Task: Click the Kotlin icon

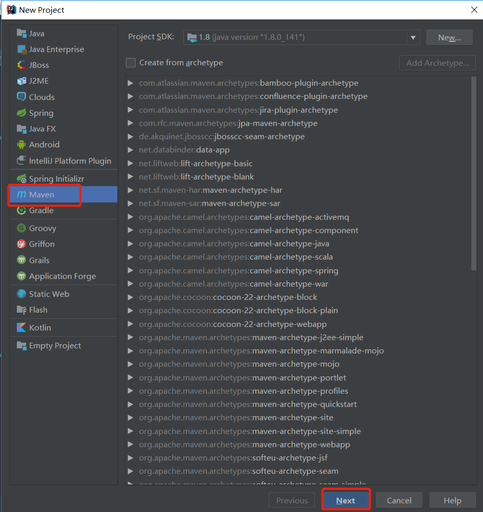Action: coord(21,327)
